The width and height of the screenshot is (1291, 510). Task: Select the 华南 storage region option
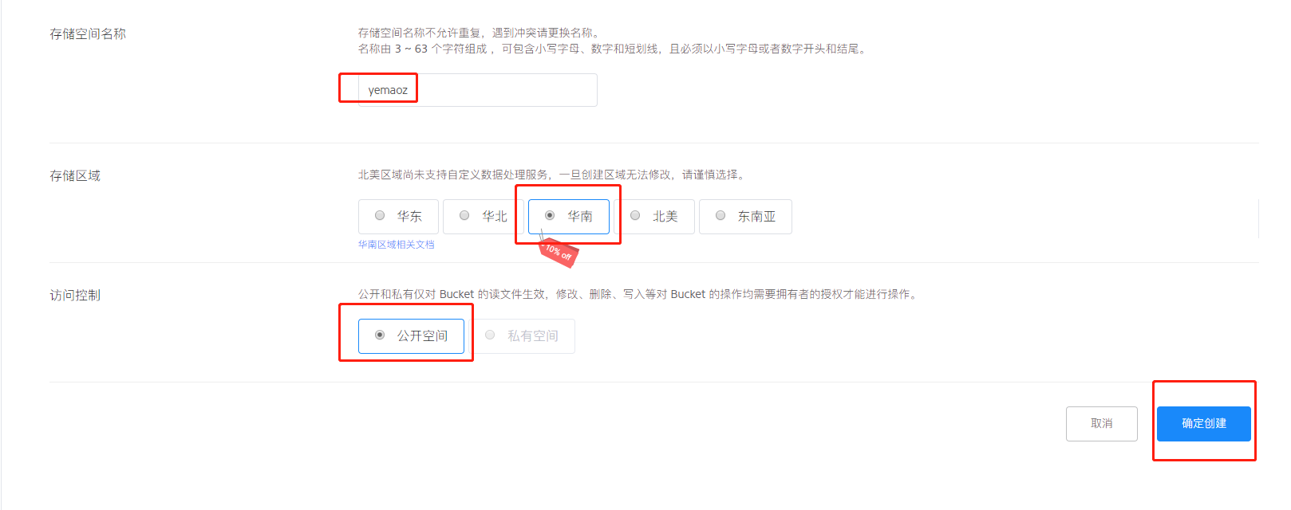pos(569,216)
